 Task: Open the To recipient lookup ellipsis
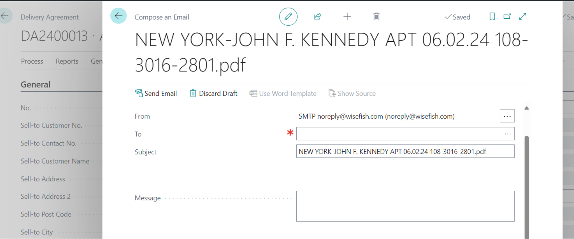507,134
